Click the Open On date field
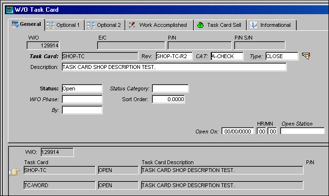Image resolution: width=329 pixels, height=196 pixels. [238, 131]
